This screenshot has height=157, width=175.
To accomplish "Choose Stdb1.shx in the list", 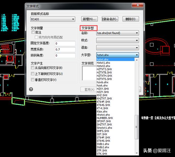I will coord(115,144).
